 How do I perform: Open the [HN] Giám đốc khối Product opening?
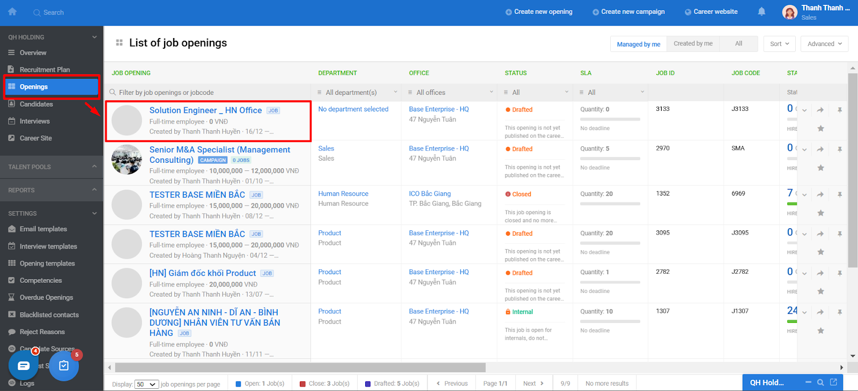click(x=203, y=273)
